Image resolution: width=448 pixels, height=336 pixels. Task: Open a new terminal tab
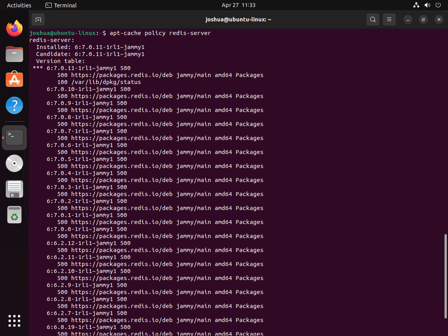(x=38, y=19)
